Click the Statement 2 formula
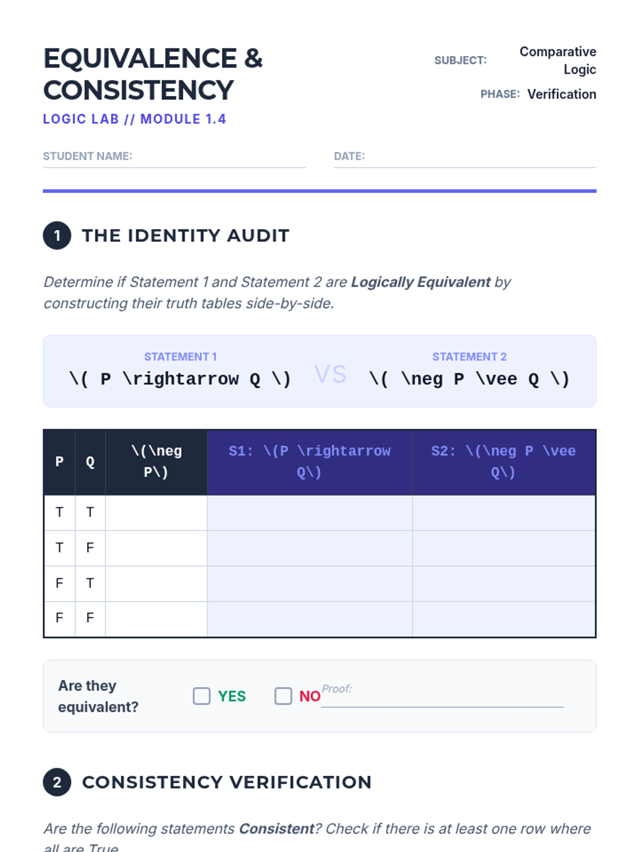The image size is (639, 852). (x=470, y=379)
